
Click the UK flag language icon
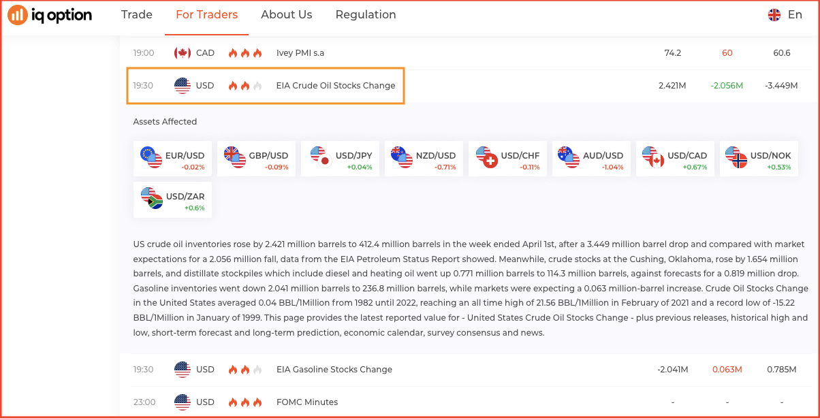(774, 14)
